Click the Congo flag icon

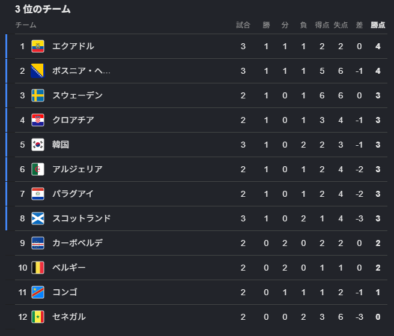point(38,292)
